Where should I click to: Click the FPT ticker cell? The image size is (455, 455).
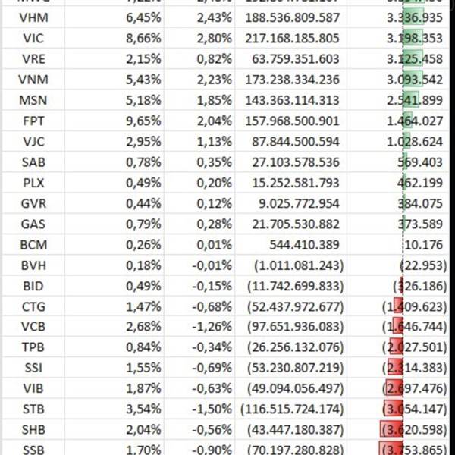[x=33, y=120]
